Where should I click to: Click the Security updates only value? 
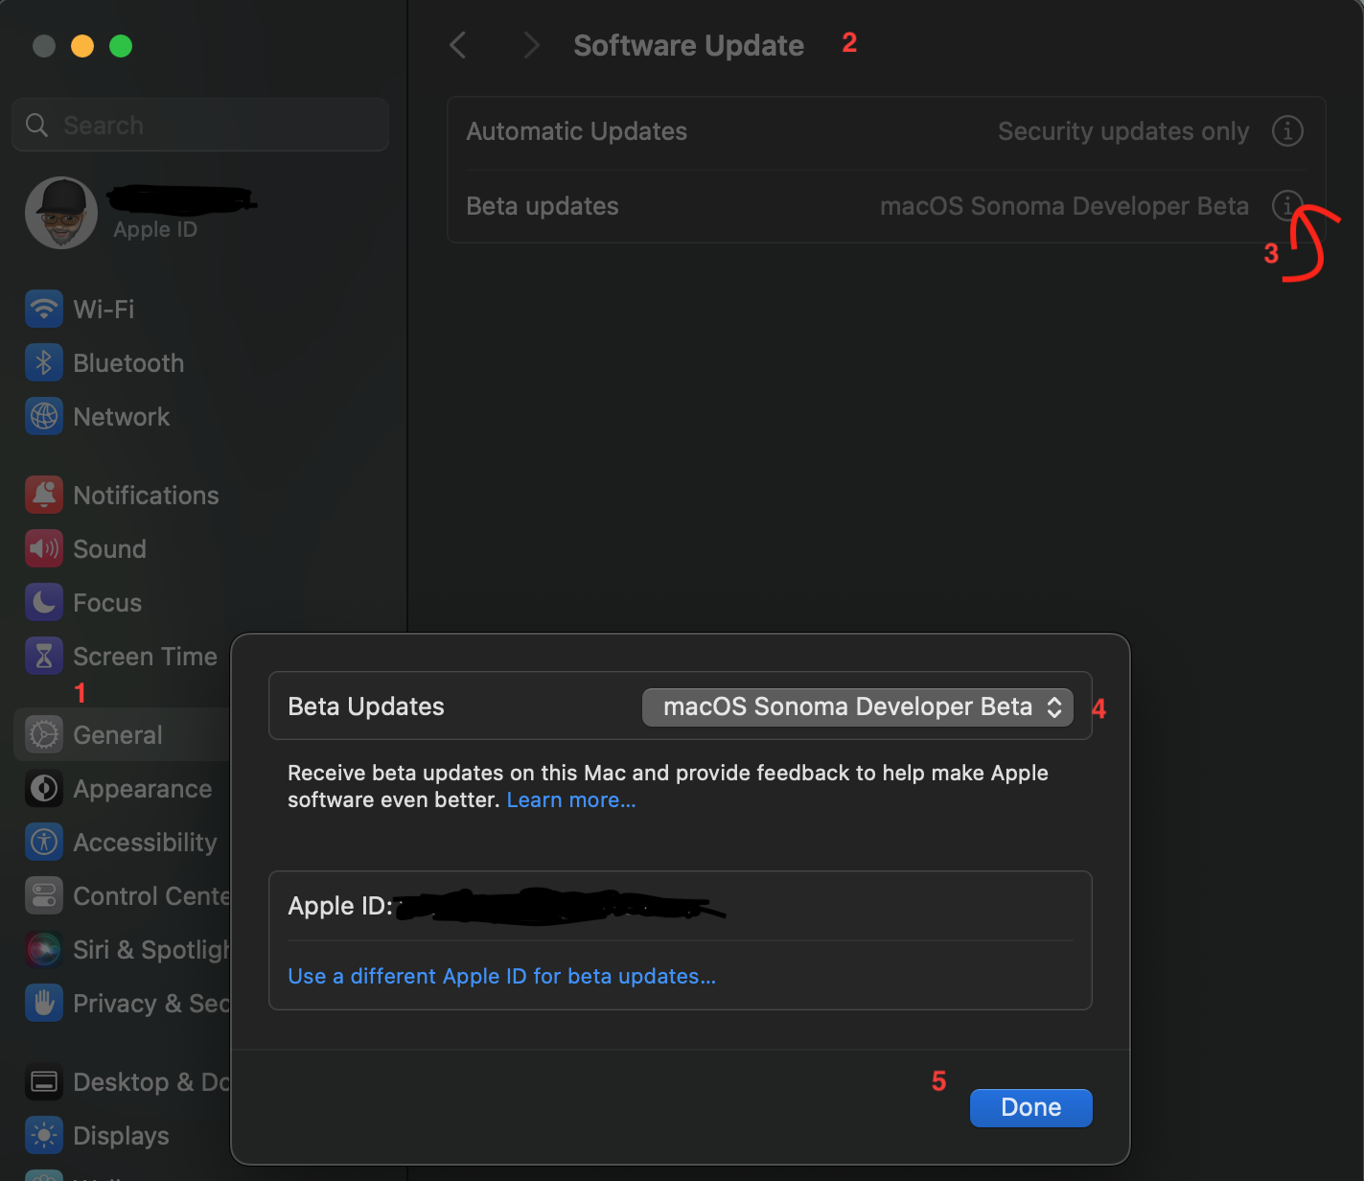(1123, 130)
